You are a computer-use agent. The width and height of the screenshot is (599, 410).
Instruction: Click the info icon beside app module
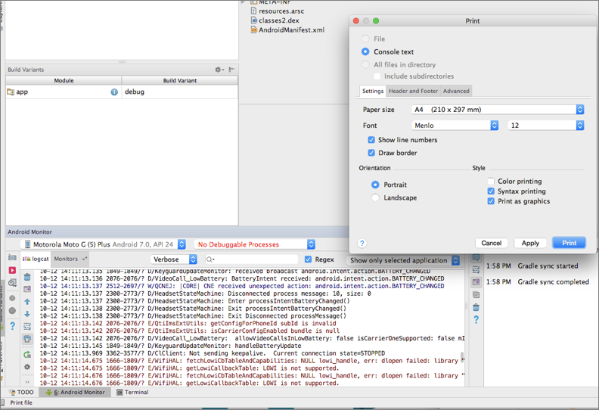(x=114, y=92)
